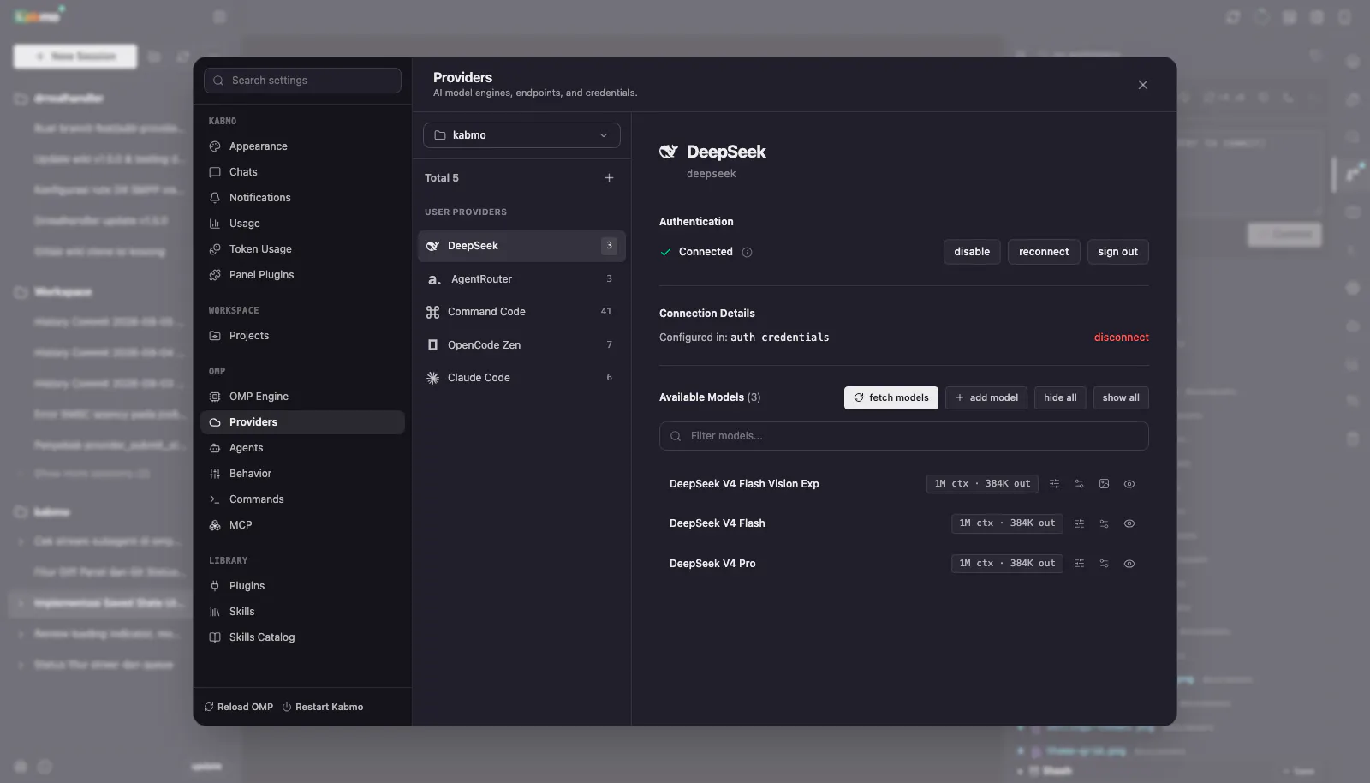Click the info icon next to Connected

pyautogui.click(x=747, y=253)
